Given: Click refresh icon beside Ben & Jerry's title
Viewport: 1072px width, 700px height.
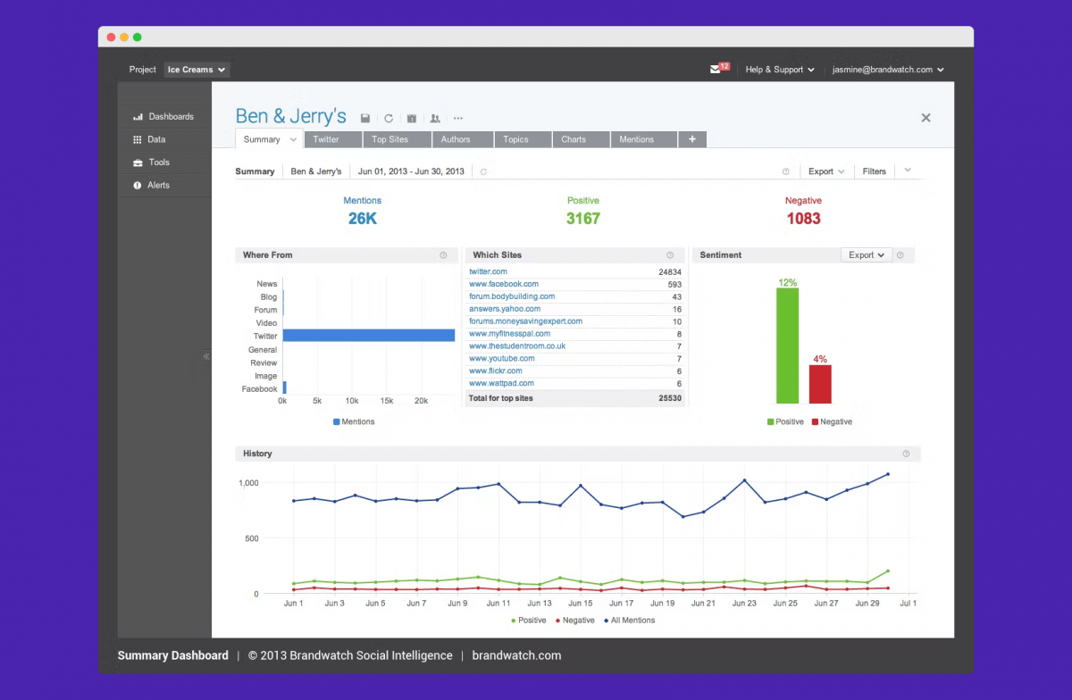Looking at the screenshot, I should click(x=389, y=118).
